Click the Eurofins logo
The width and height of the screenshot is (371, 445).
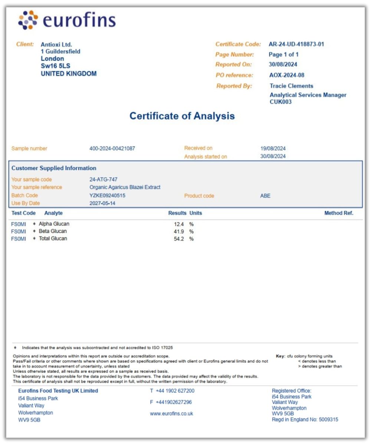pos(67,20)
